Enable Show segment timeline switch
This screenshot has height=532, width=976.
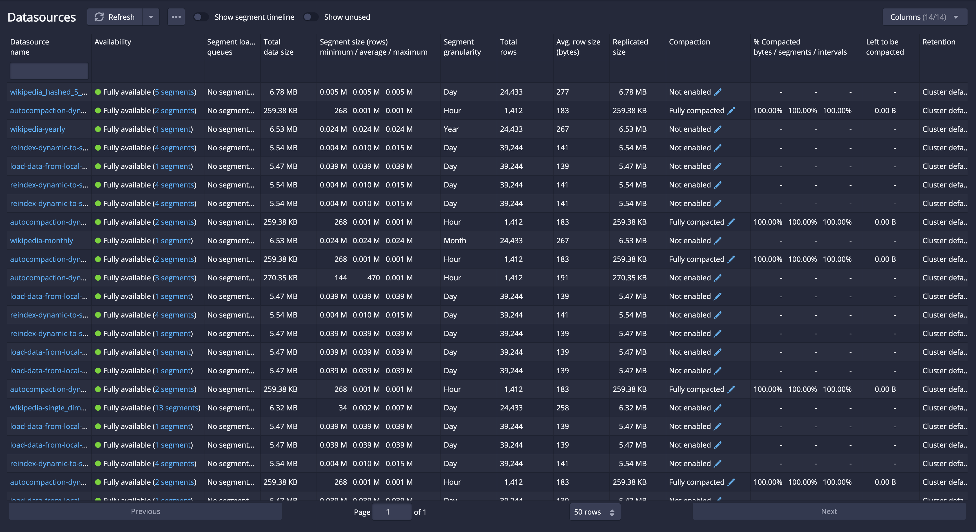point(201,17)
